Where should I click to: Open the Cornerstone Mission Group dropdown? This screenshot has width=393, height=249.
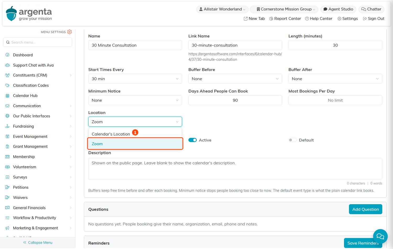(284, 9)
